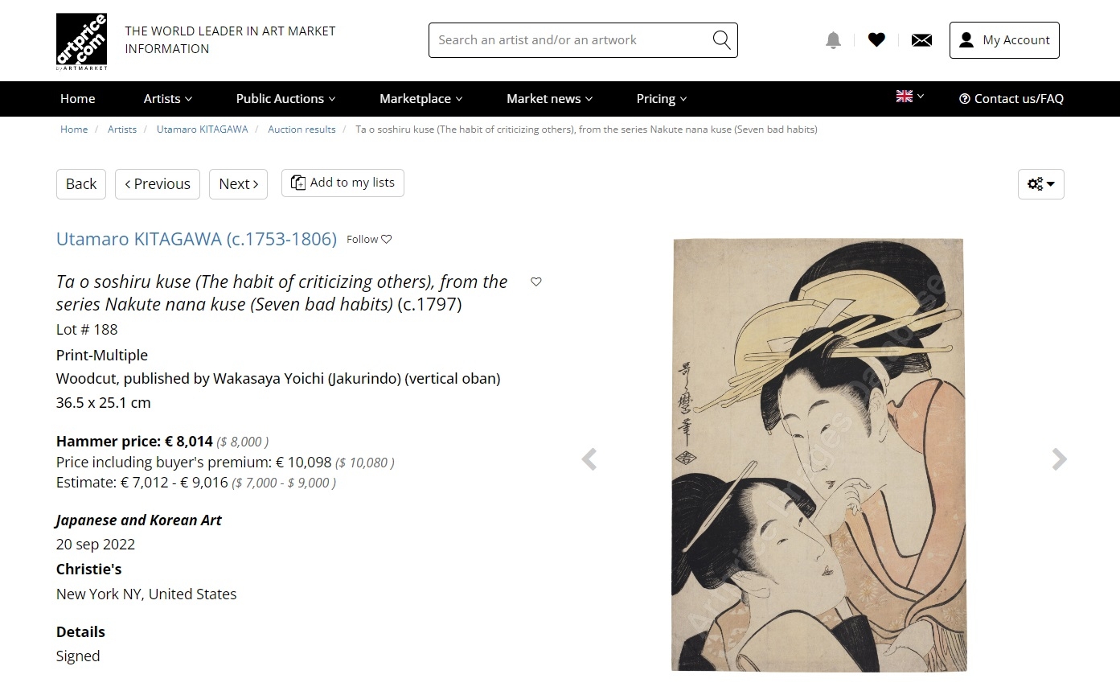The width and height of the screenshot is (1120, 695).
Task: Open messages envelope icon
Action: tap(921, 40)
